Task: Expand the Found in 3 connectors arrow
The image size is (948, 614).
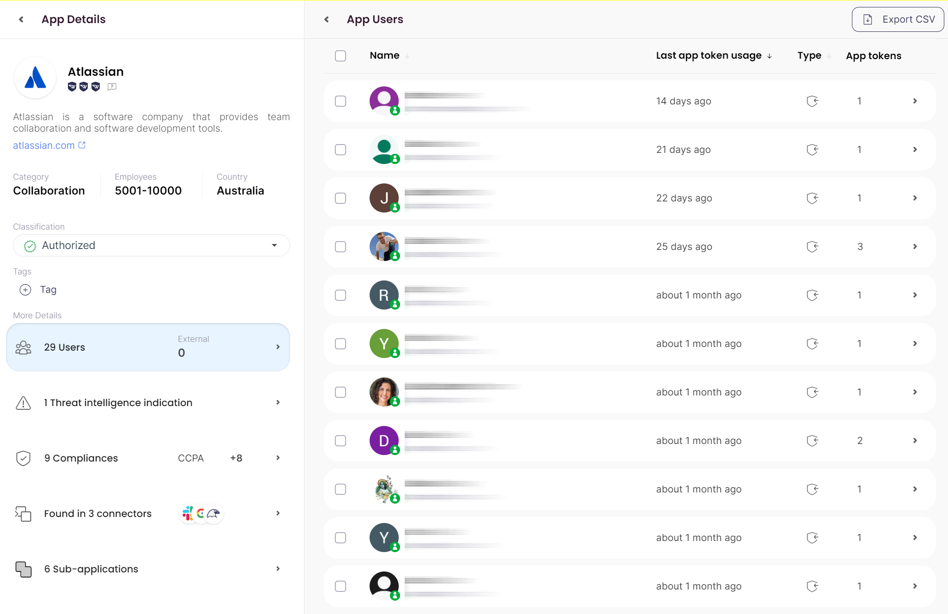Action: tap(278, 513)
